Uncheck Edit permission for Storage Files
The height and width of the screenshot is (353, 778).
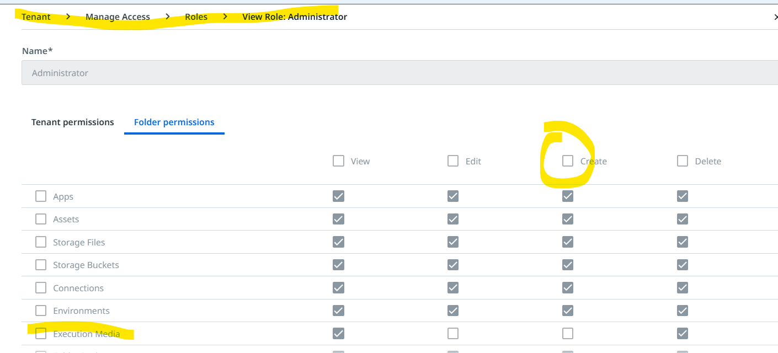coord(452,242)
